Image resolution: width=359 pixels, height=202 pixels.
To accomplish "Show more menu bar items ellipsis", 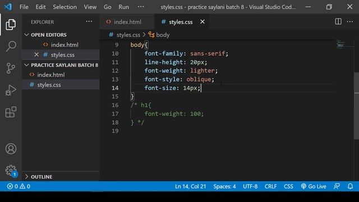I will [141, 7].
